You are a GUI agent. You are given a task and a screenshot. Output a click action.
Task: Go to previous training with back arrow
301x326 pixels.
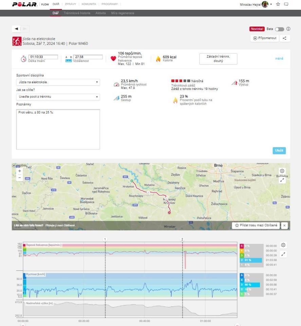click(x=16, y=29)
